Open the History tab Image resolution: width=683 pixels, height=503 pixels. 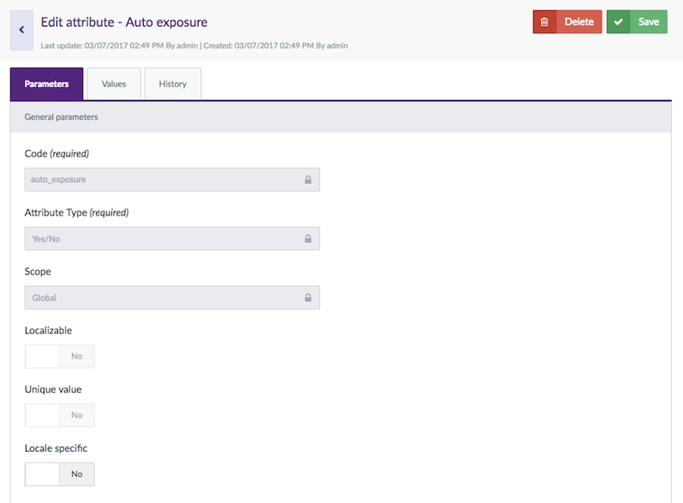(x=172, y=84)
